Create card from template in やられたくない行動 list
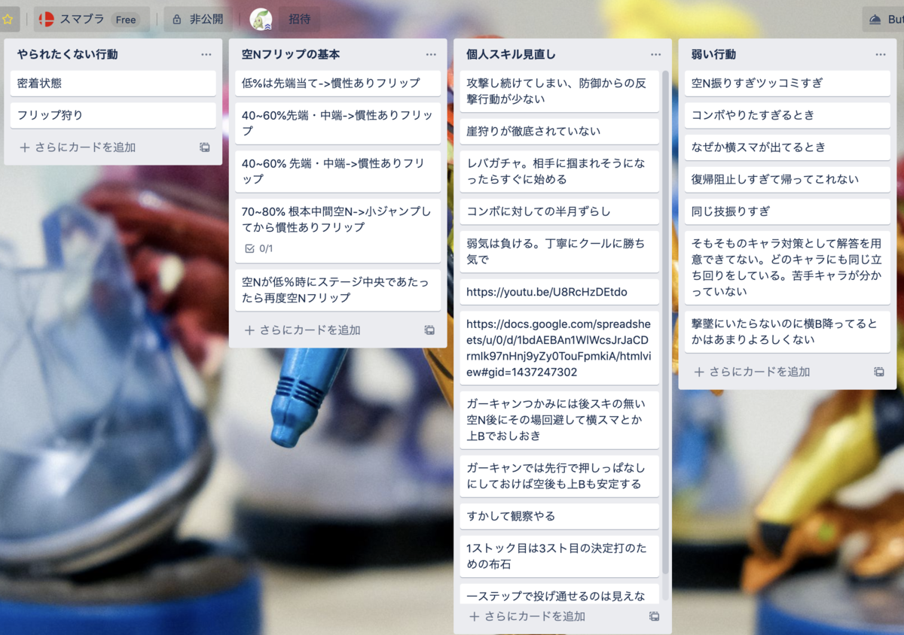Viewport: 904px width, 635px height. coord(204,147)
